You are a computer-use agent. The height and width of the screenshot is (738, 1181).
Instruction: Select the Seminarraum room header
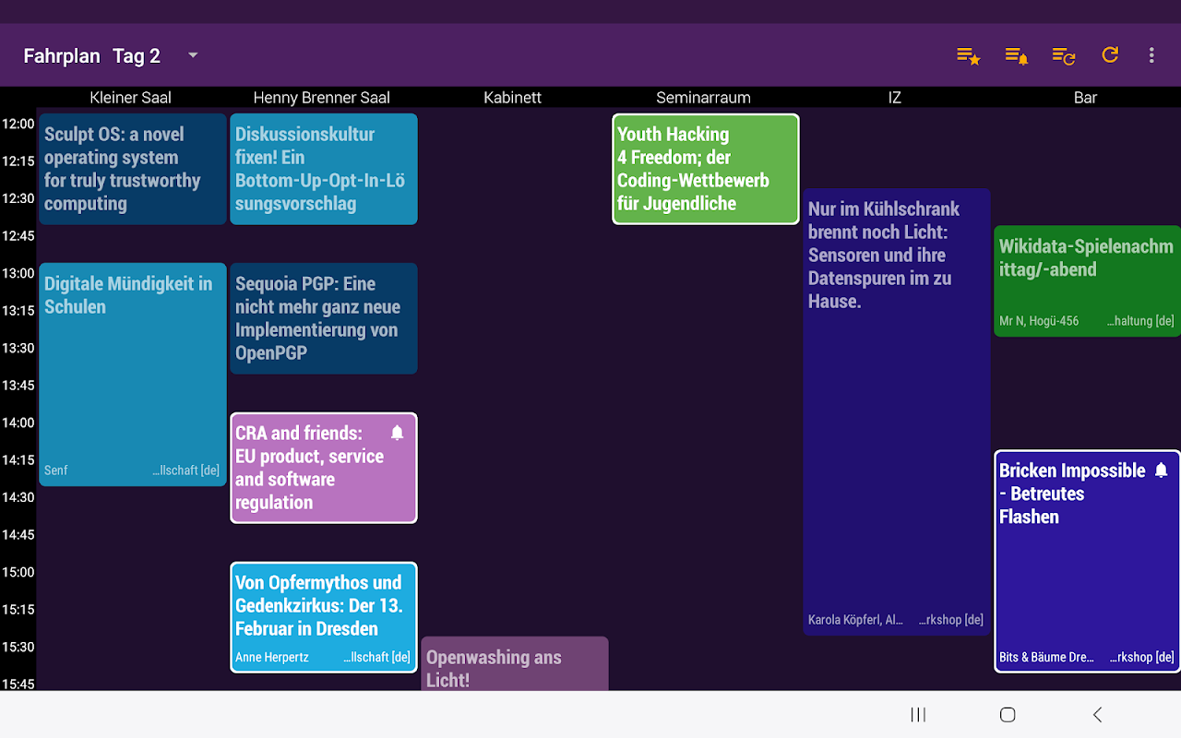704,98
